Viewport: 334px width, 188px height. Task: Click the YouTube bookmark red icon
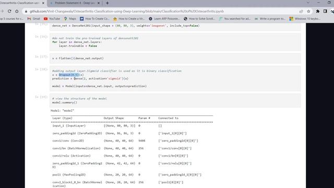click(x=45, y=19)
